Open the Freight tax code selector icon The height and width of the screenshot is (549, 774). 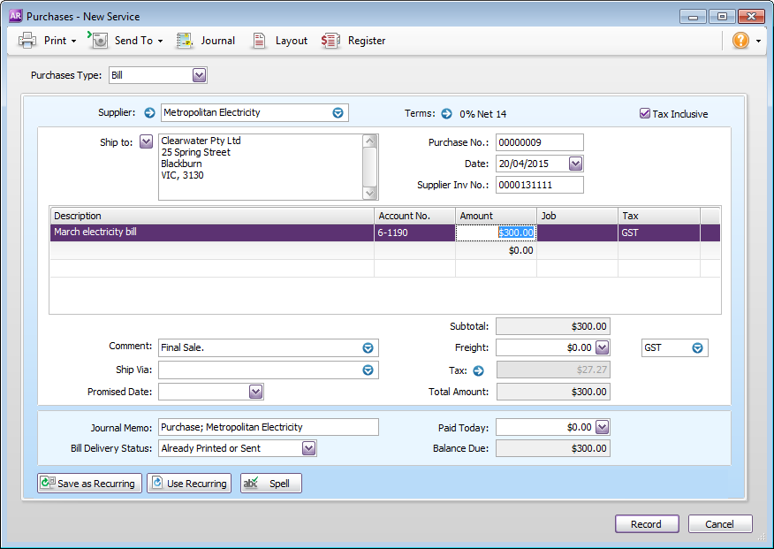(x=697, y=348)
